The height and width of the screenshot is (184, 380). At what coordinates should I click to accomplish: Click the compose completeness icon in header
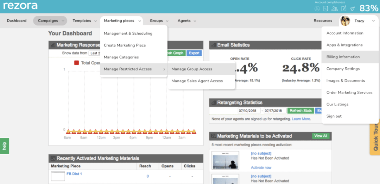pyautogui.click(x=344, y=8)
